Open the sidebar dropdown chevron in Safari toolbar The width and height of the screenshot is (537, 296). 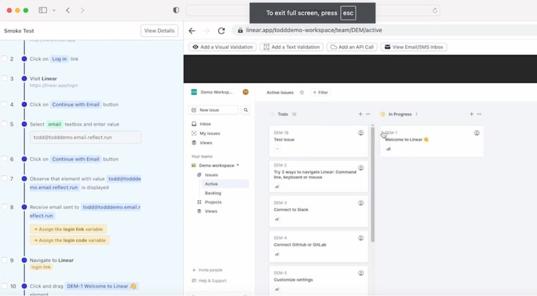click(x=54, y=10)
